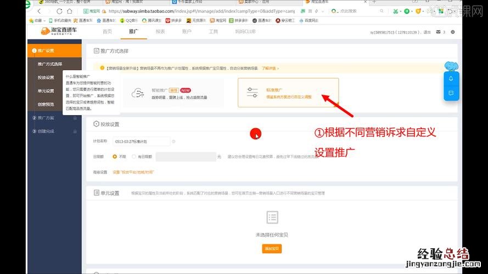This screenshot has width=488, height=274.
Task: Select the 推广 navigation tab
Action: (x=133, y=32)
